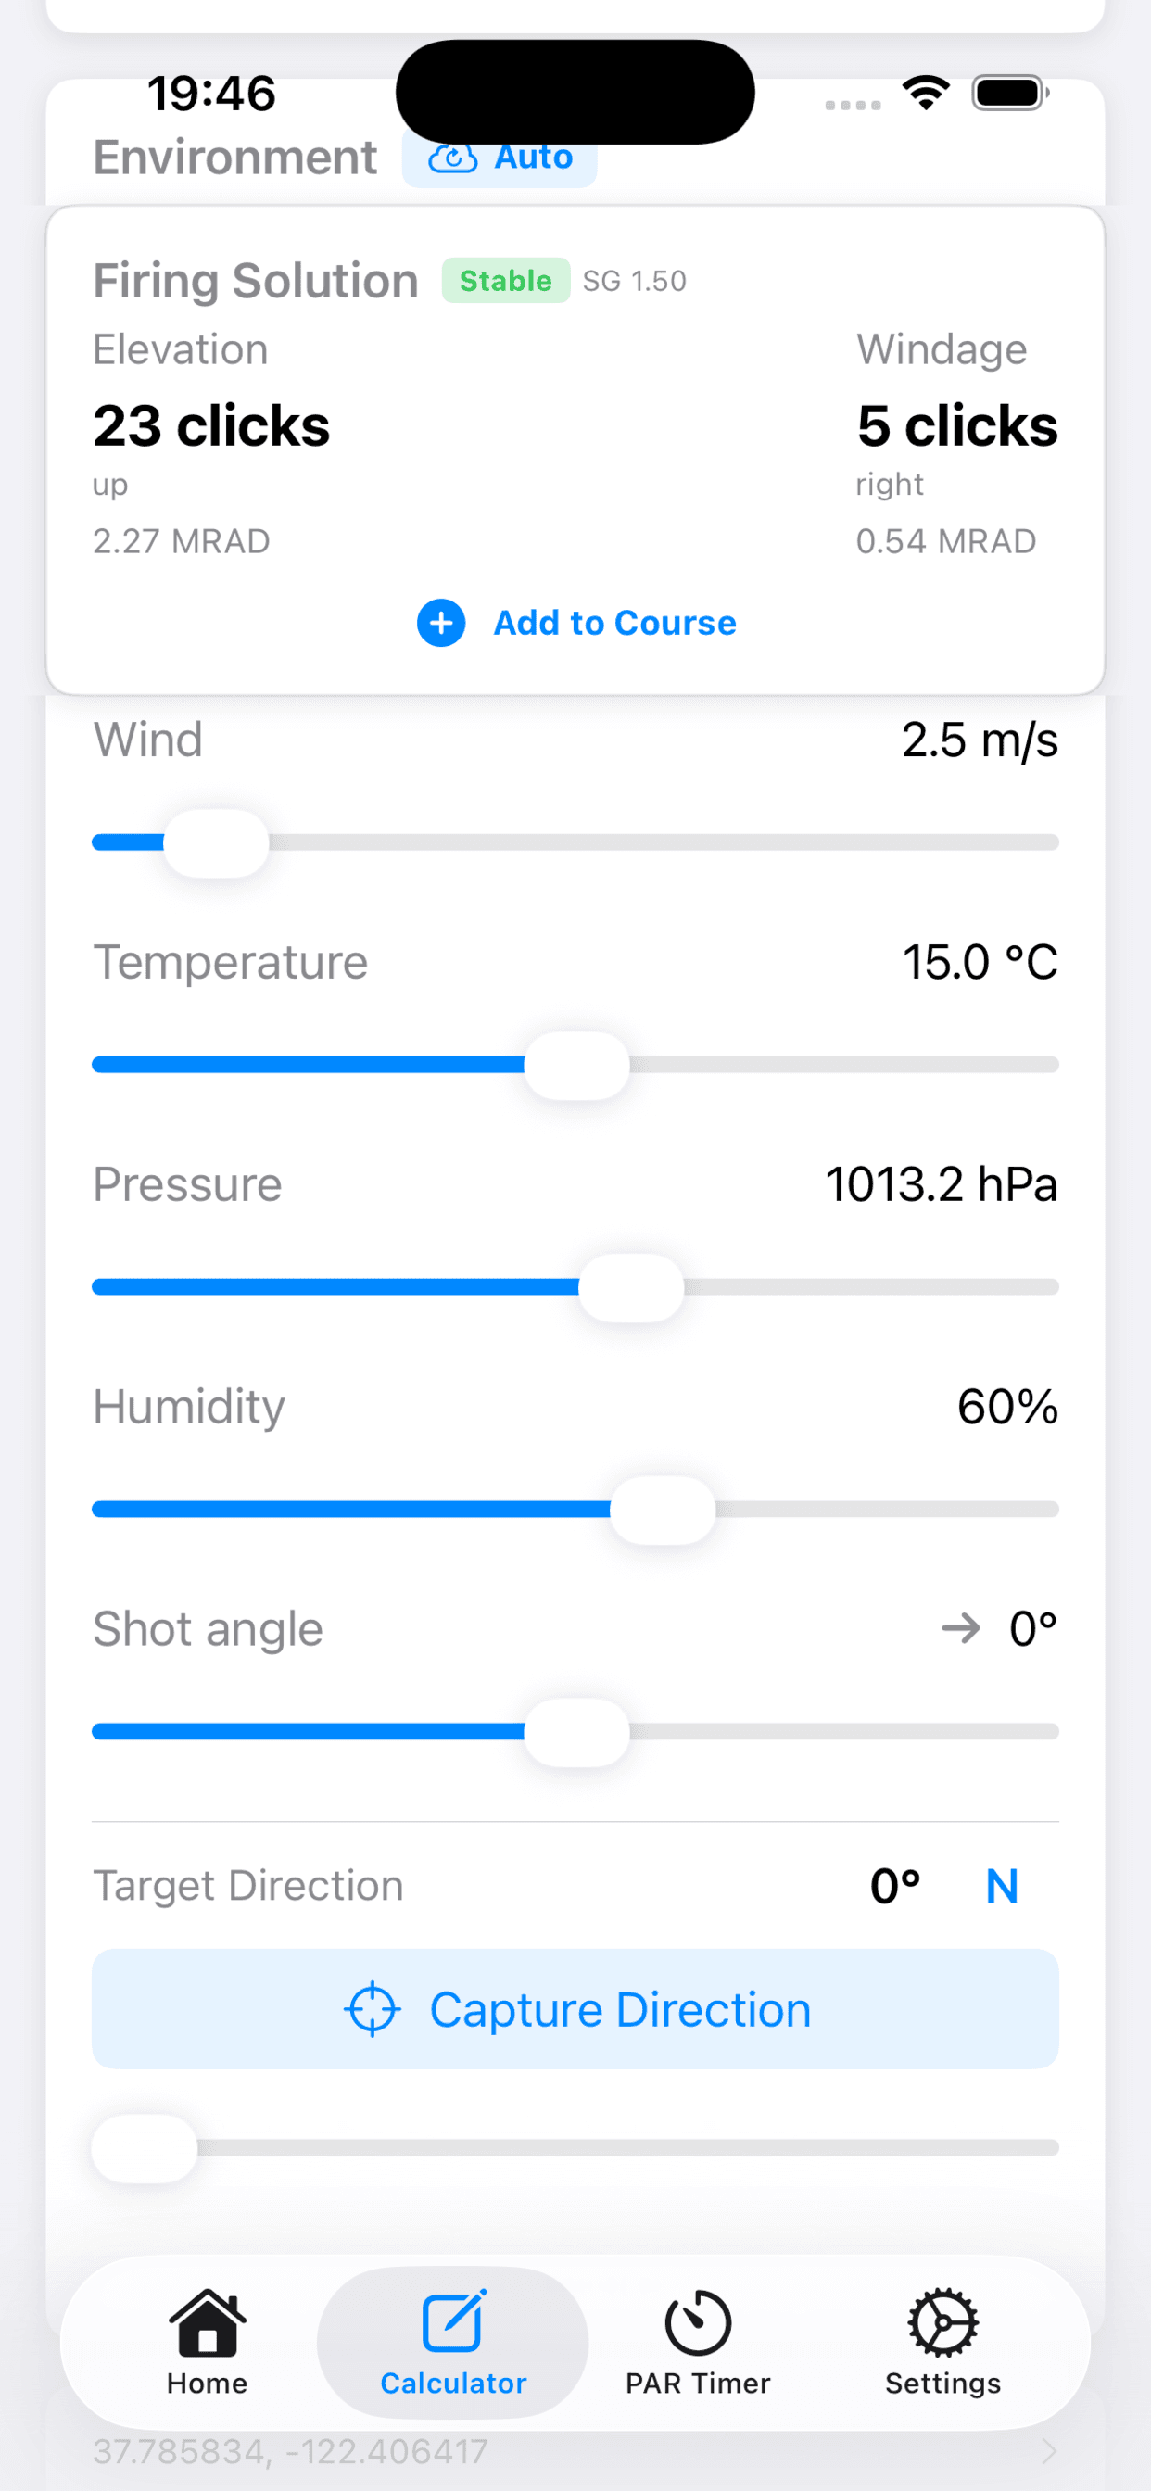The width and height of the screenshot is (1151, 2491).
Task: Tap the plus icon beside Add to Course
Action: (x=441, y=623)
